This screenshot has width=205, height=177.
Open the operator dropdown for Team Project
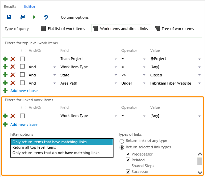click(144, 59)
